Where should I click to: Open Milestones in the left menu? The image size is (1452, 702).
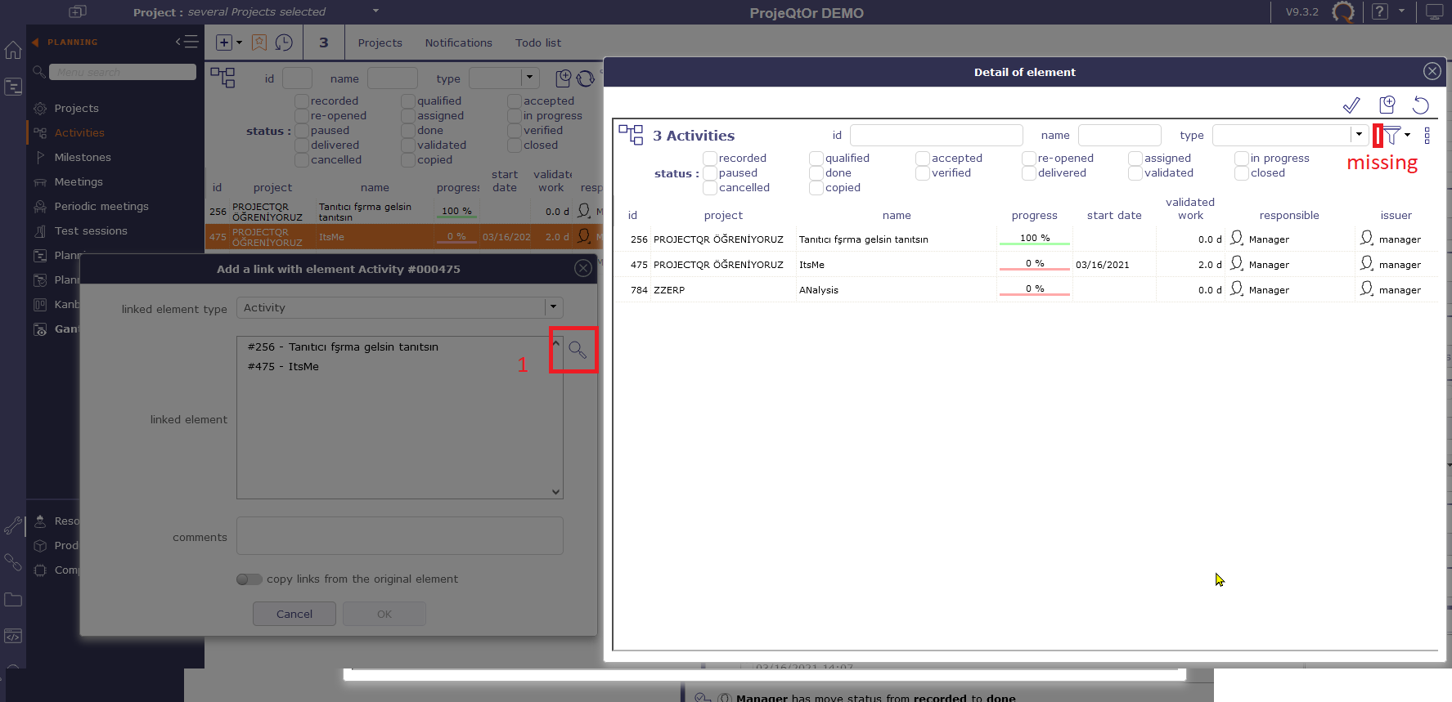tap(83, 157)
